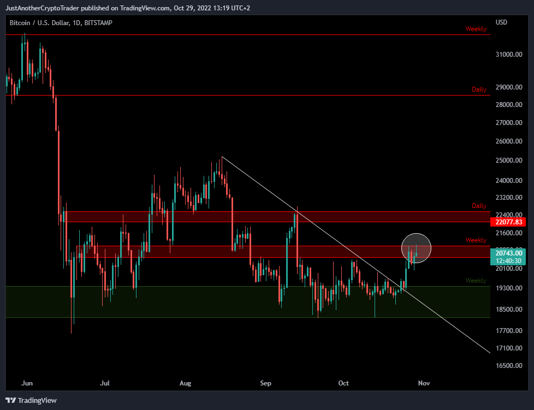Click the Jun label on time axis
Image resolution: width=534 pixels, height=410 pixels.
[27, 383]
